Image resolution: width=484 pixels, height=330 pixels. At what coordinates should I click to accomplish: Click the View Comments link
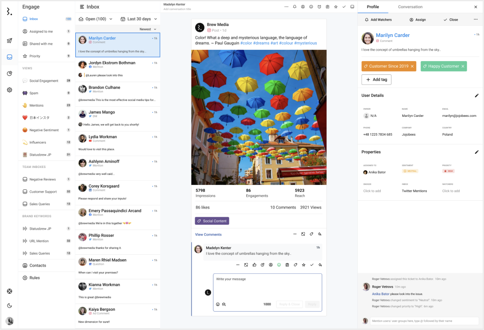pos(208,235)
